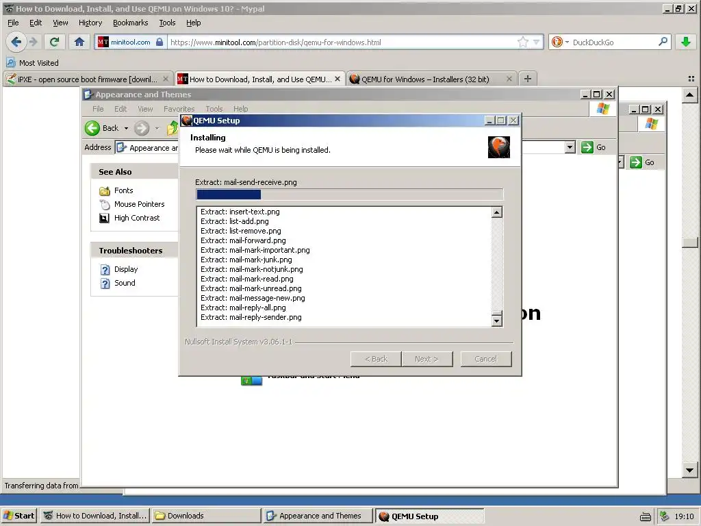Image resolution: width=701 pixels, height=526 pixels.
Task: Click the install progress bar
Action: point(349,194)
